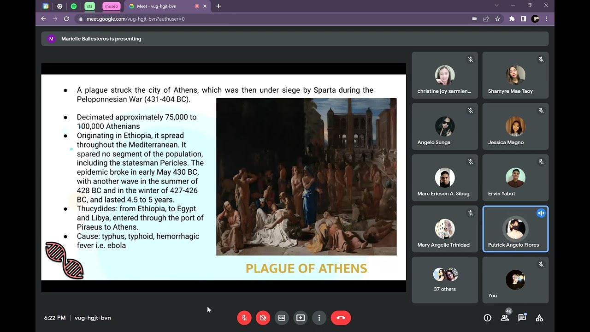The image size is (590, 332).
Task: Click the DNA helix graphic on the slide
Action: coord(65,261)
